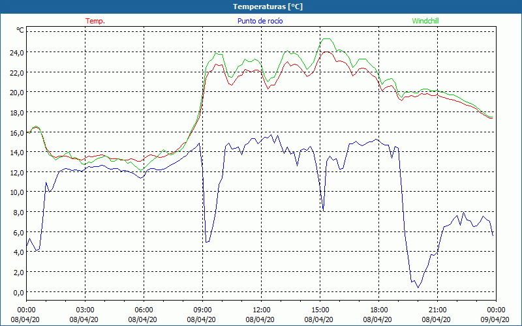
Task: Select the blue Punto de rocío legend label
Action: point(260,21)
